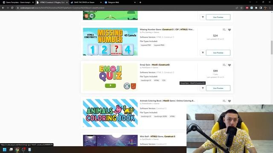Viewport: 273px width, 153px height.
Task: Switch to the DAVE THE DIVER on Steam tab
Action: pos(86,3)
